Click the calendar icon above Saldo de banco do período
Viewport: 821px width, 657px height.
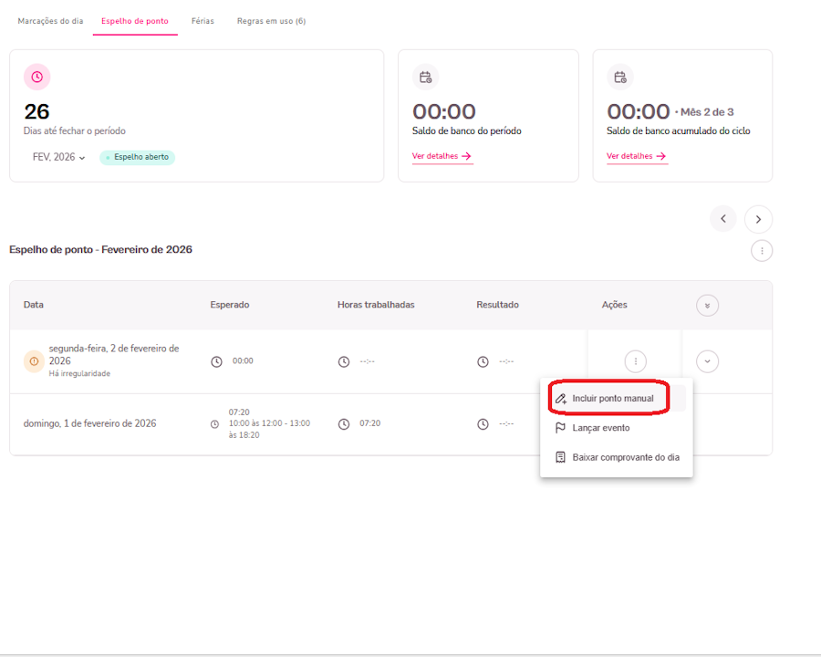(425, 78)
